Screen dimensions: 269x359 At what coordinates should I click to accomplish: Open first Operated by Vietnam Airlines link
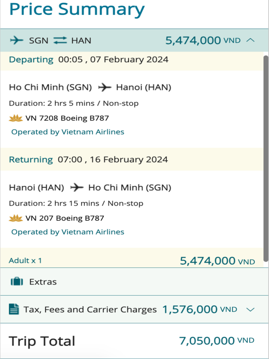68,132
